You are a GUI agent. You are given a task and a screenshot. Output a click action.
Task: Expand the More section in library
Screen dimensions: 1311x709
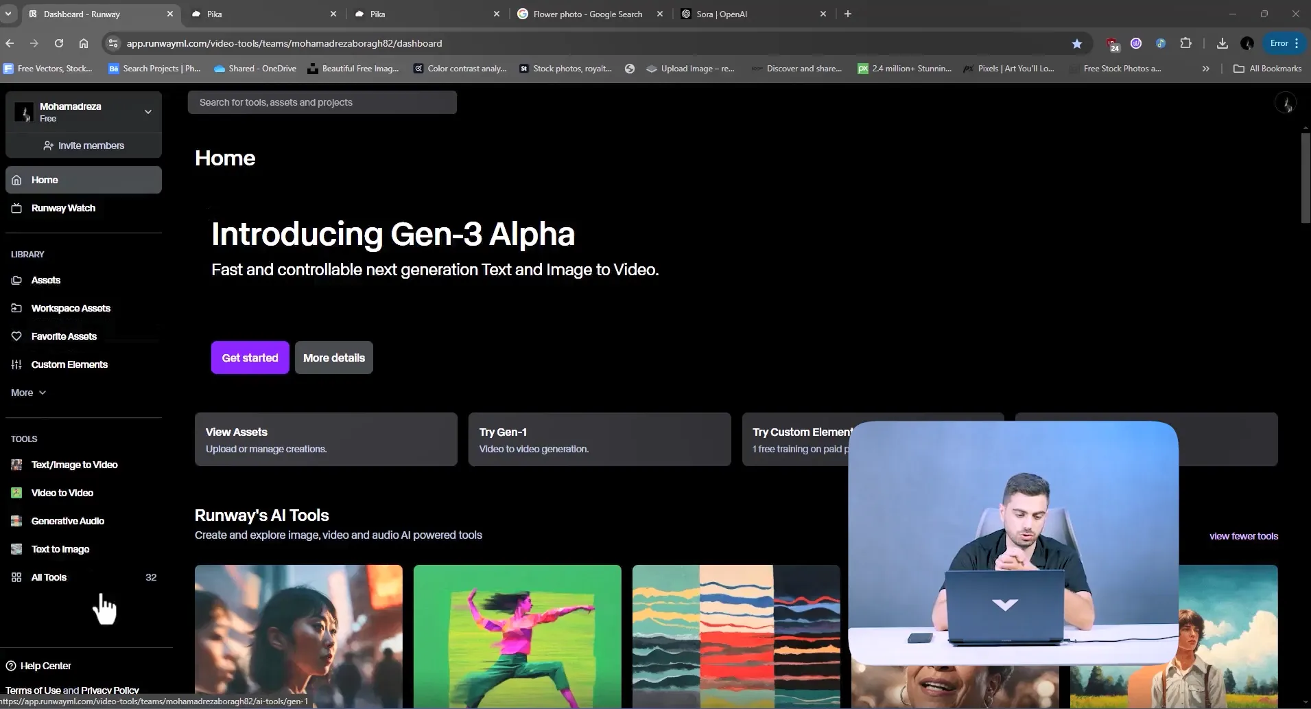point(28,393)
